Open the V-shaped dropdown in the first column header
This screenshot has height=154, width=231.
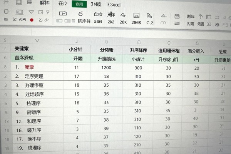pos(37,41)
